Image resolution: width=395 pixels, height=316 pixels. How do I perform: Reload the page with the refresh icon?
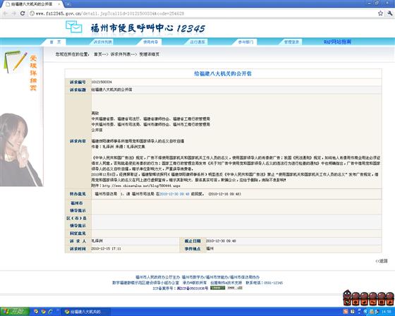[23, 13]
